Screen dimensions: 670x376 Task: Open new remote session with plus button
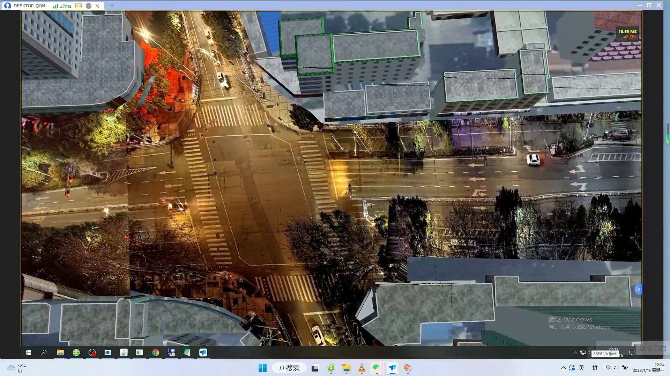click(112, 6)
